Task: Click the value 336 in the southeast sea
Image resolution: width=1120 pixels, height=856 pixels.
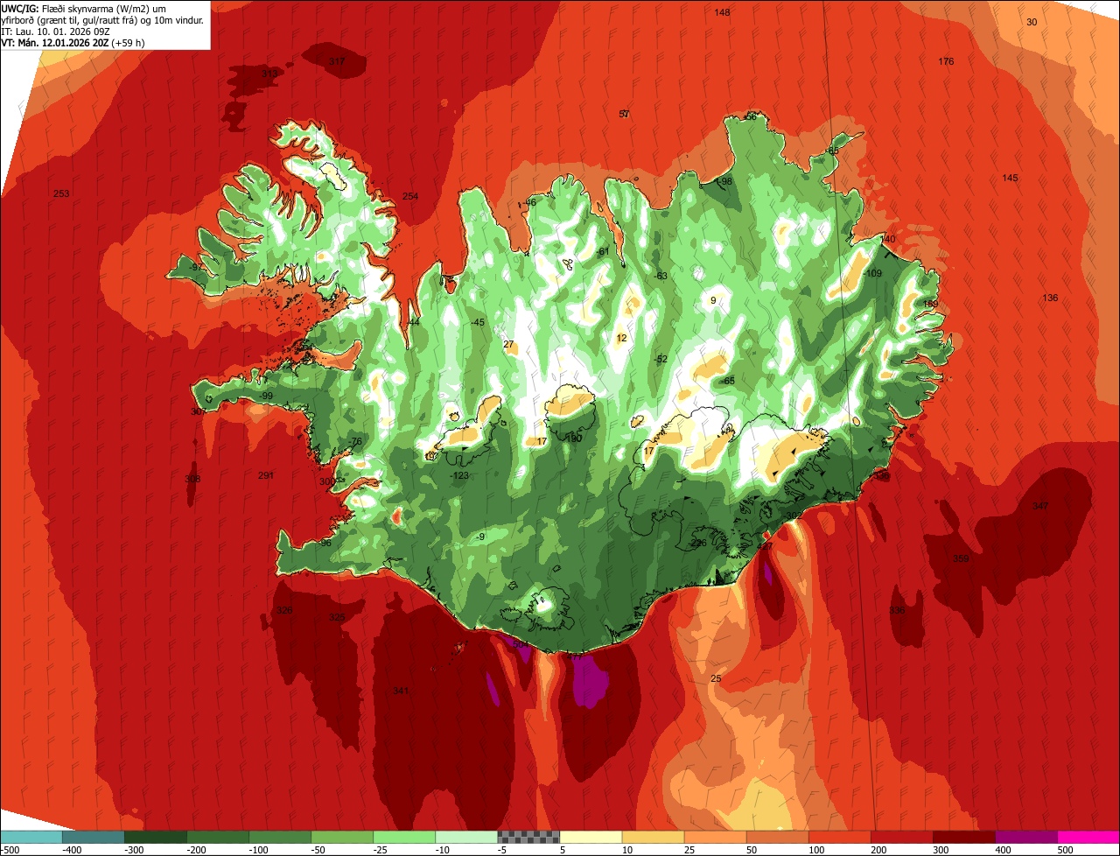Action: [x=897, y=610]
